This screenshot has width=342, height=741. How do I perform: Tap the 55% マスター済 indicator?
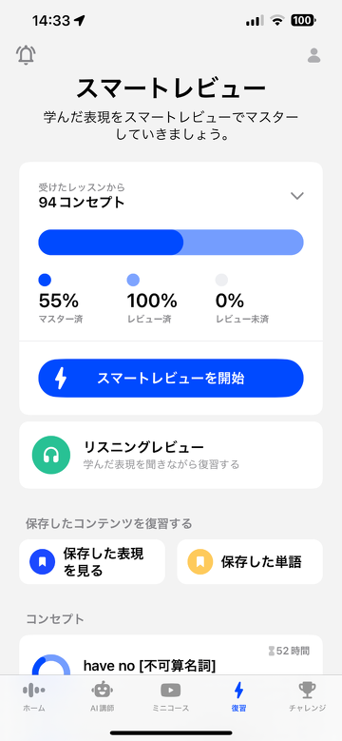[x=62, y=299]
